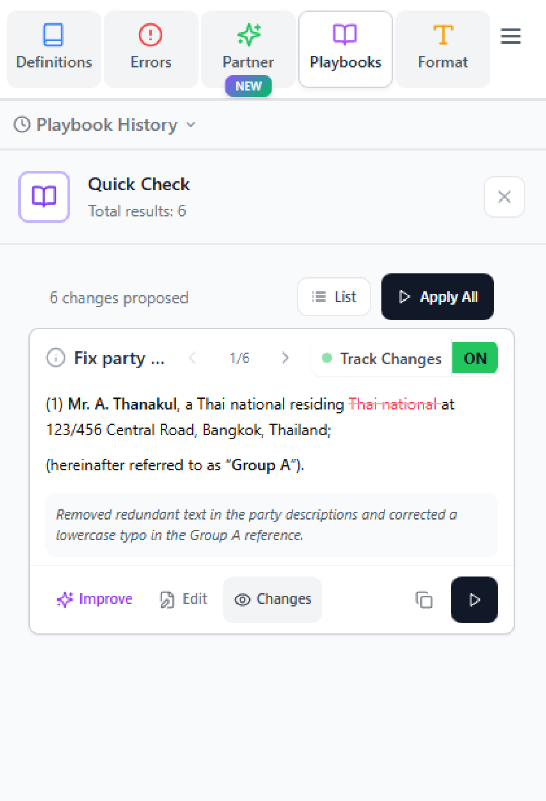546x801 pixels.
Task: Go to previous proposed change
Action: [x=192, y=358]
